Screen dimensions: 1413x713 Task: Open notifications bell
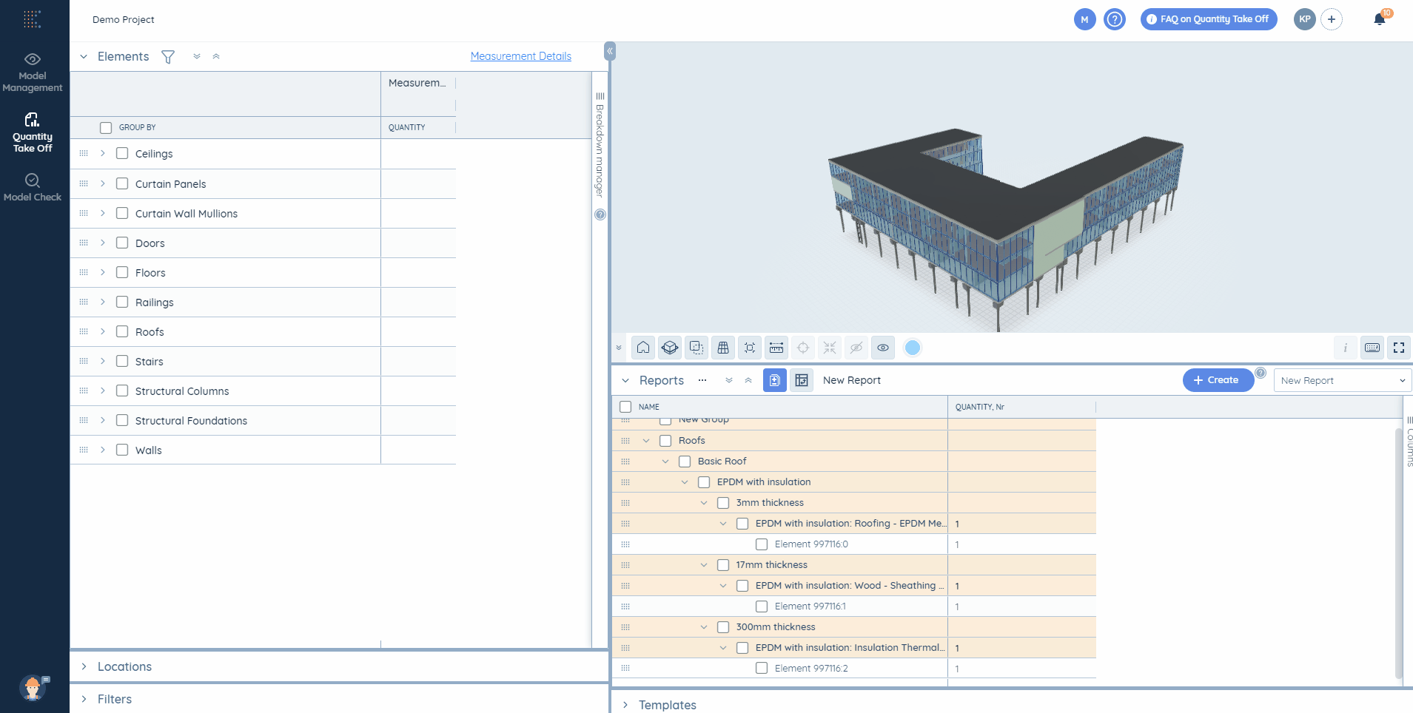1380,19
